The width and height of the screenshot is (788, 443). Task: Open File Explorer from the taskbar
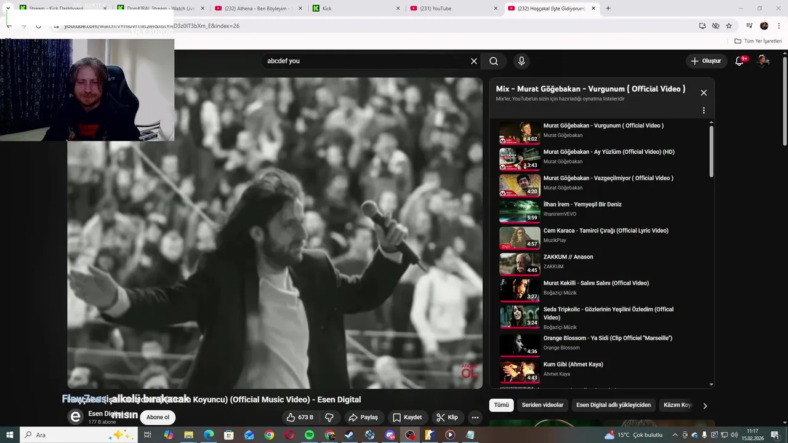point(188,435)
